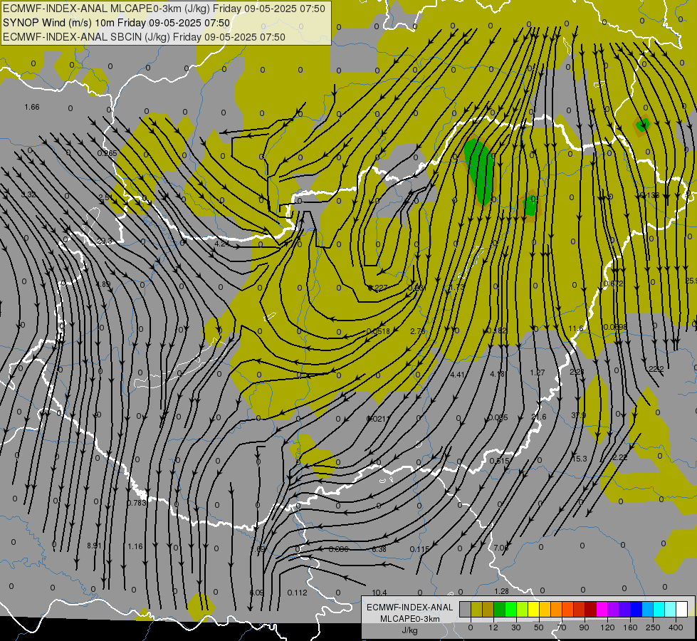Pick the pure yellow legend swatch
The width and height of the screenshot is (697, 641).
click(x=533, y=610)
